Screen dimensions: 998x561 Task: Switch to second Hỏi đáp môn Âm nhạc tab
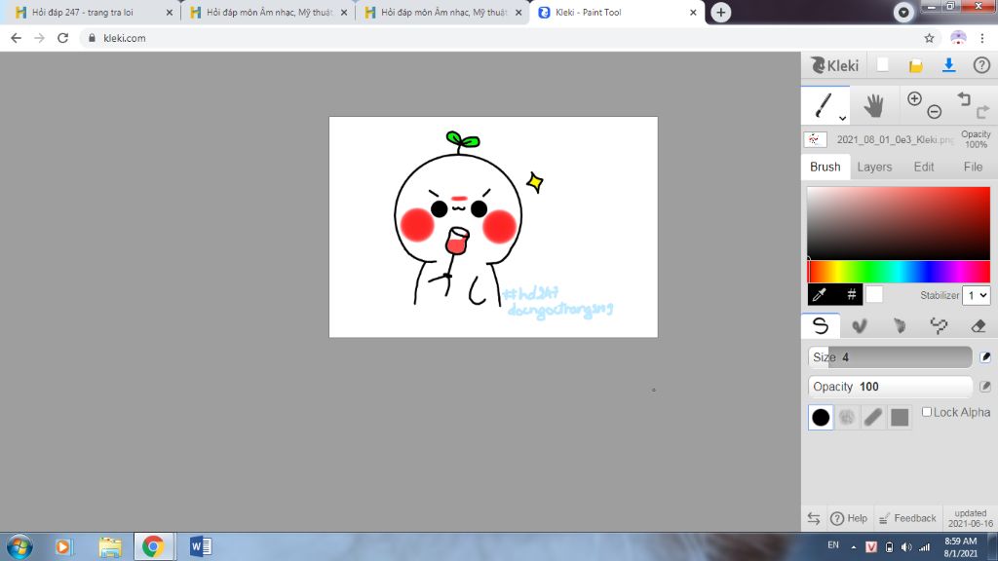[x=442, y=12]
